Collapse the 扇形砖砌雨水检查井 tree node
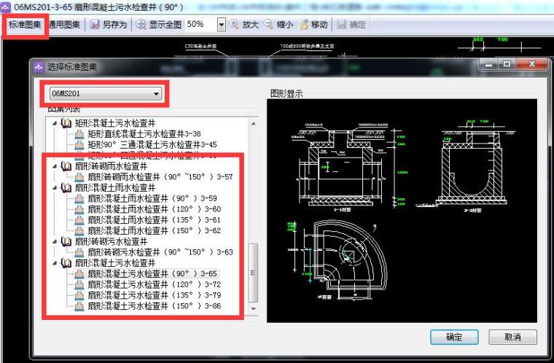The image size is (554, 363). tap(55, 166)
